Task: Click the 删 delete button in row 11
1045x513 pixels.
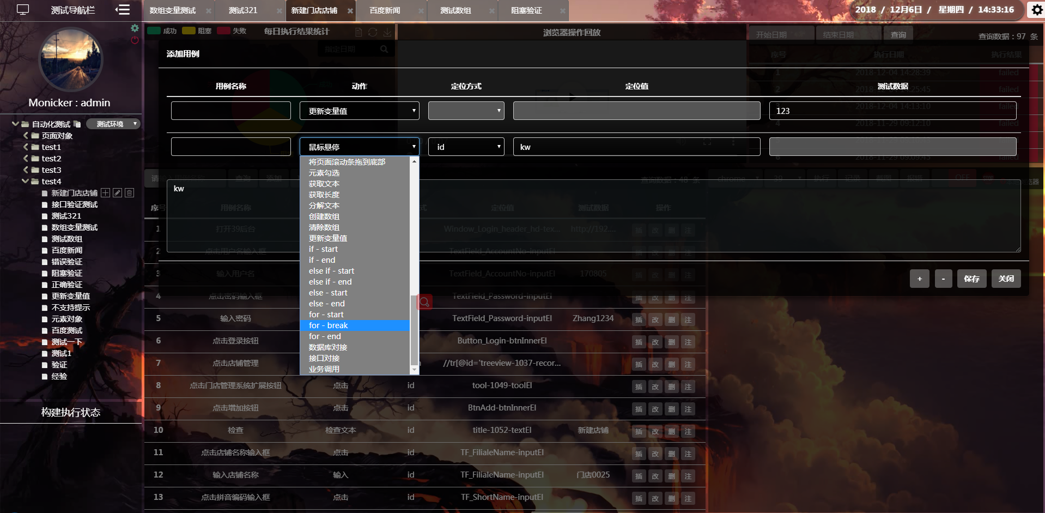Action: (x=671, y=454)
